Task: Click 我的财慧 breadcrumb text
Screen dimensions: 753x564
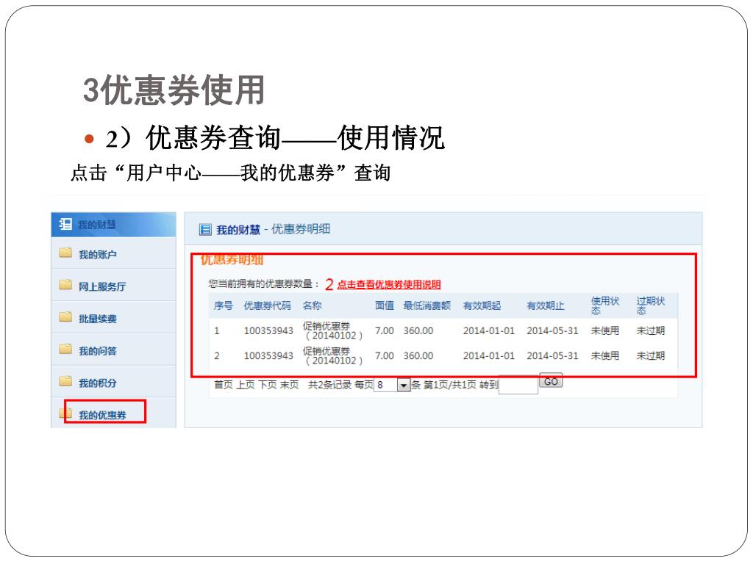Action: [238, 230]
